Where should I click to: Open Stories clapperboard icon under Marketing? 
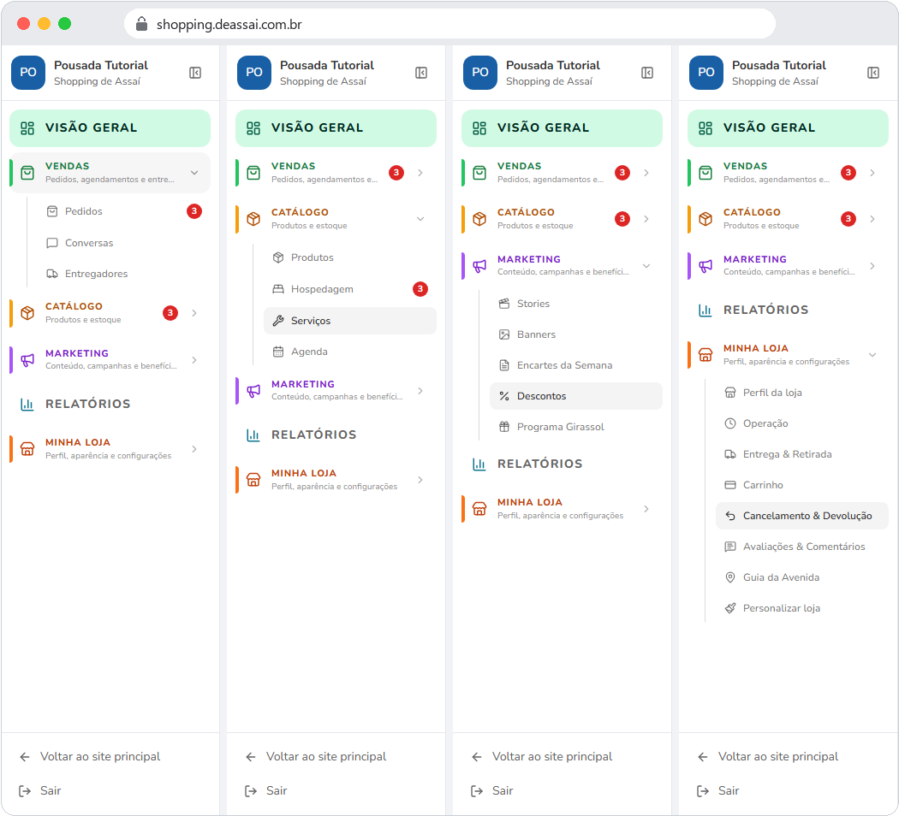pos(504,304)
